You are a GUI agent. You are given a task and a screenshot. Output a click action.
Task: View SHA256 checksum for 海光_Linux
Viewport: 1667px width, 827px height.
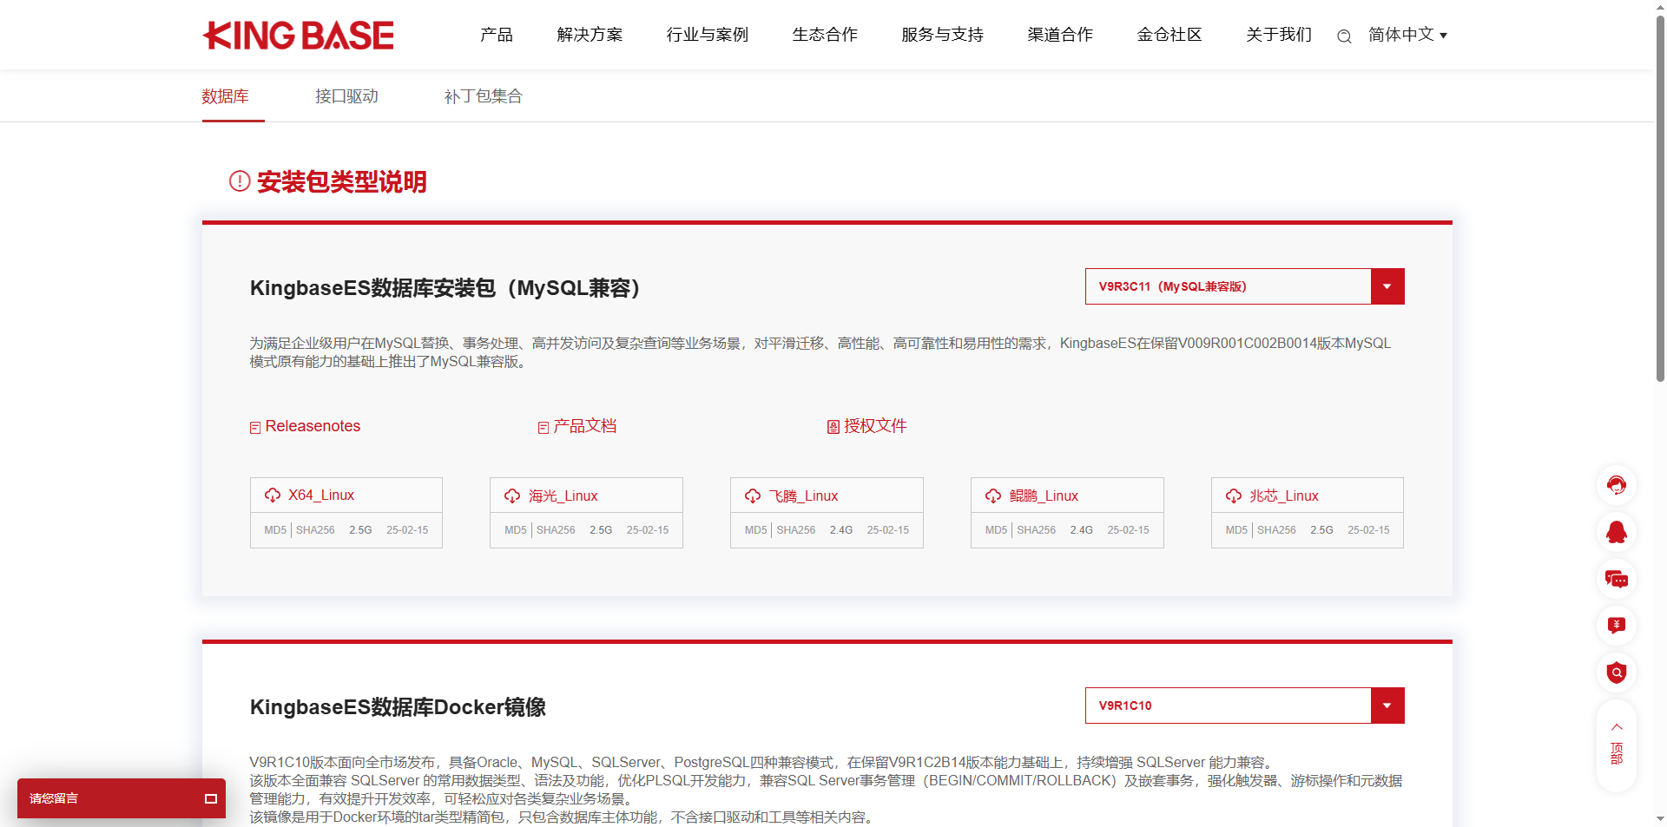click(556, 530)
